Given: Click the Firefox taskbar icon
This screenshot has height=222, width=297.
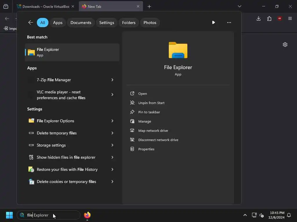Looking at the screenshot, I should click(87, 215).
